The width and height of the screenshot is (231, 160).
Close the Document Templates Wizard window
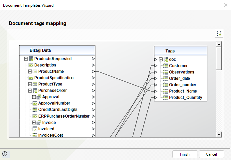pos(226,5)
